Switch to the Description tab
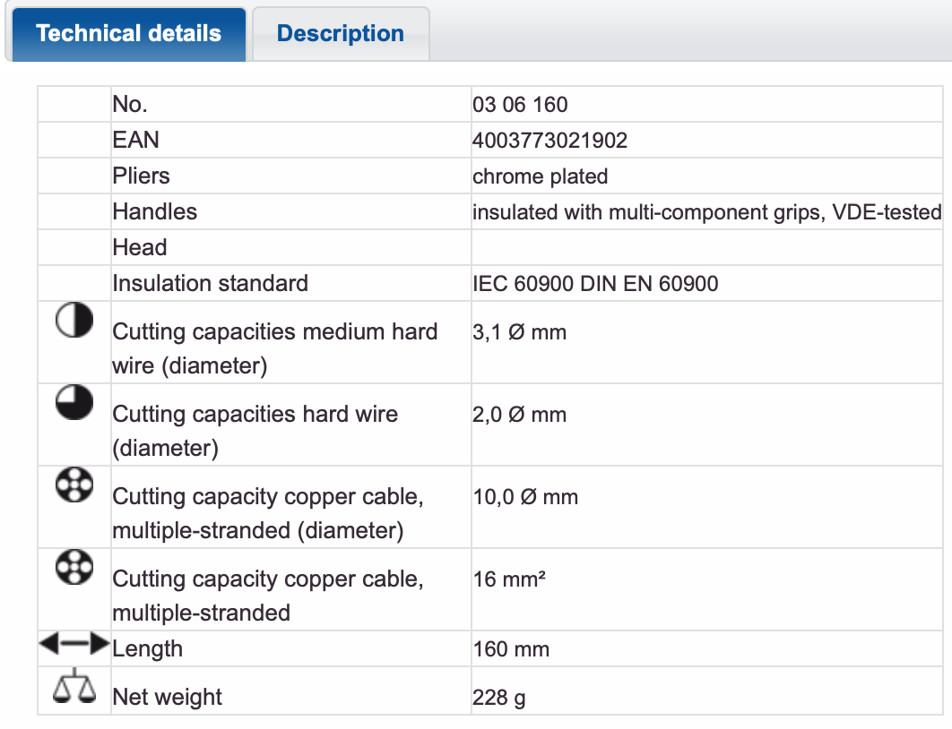952x729 pixels. [340, 34]
